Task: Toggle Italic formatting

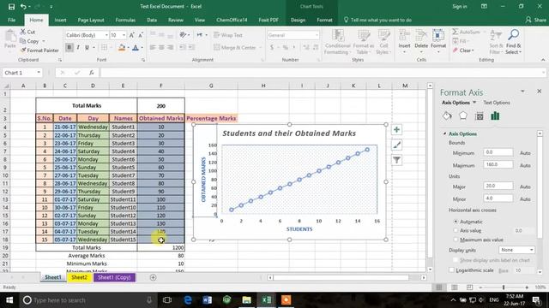Action: (78, 47)
